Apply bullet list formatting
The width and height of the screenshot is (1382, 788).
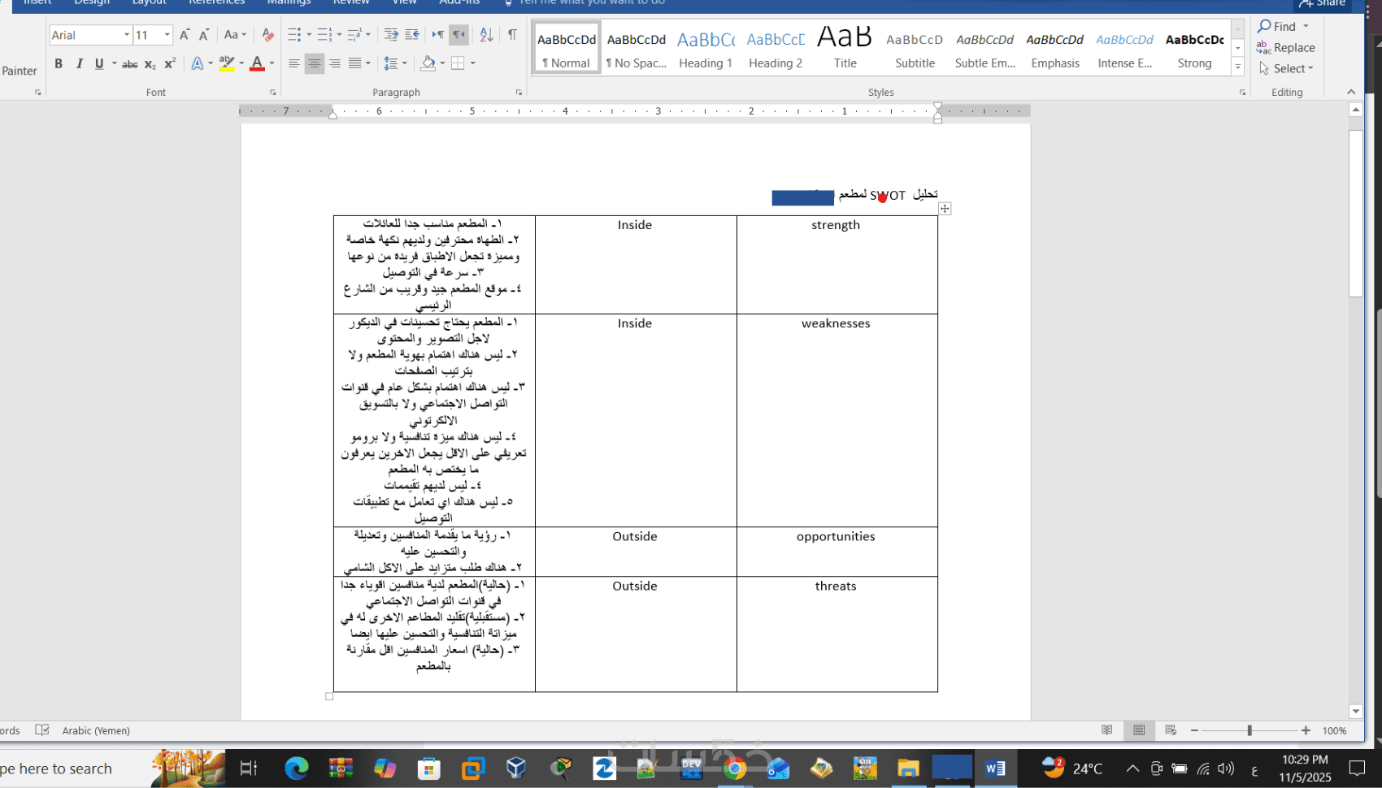(x=294, y=35)
